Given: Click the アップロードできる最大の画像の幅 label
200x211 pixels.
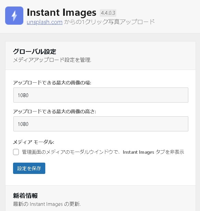Looking at the screenshot, I should tap(52, 83).
